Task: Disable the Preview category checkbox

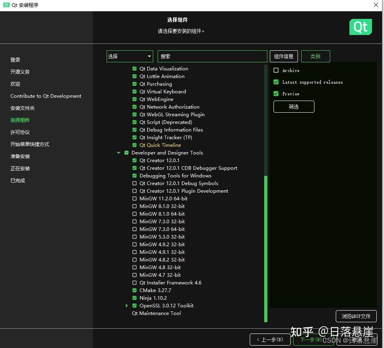Action: [276, 94]
